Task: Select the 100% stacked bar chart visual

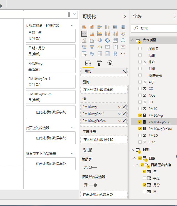Action: tap(115, 27)
